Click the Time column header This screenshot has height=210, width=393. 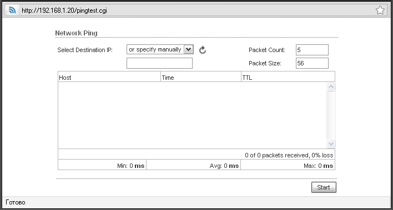pos(201,76)
